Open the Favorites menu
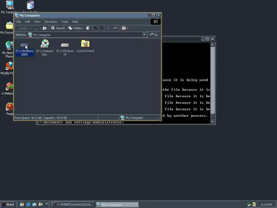This screenshot has width=277, height=208. click(51, 22)
